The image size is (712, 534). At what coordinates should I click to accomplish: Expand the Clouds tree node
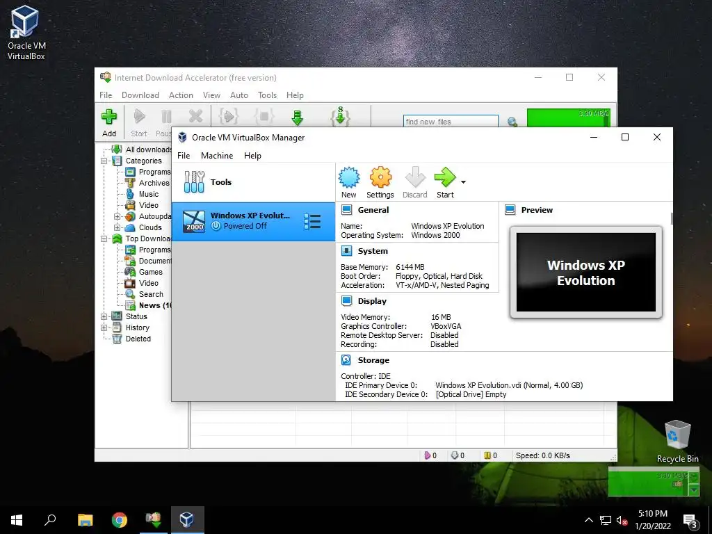coord(117,227)
